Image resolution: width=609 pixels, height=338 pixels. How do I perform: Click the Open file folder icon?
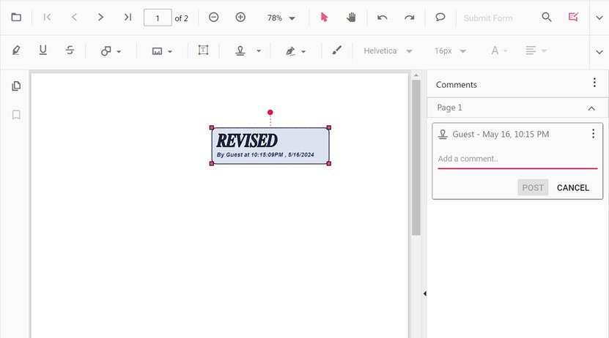click(16, 18)
